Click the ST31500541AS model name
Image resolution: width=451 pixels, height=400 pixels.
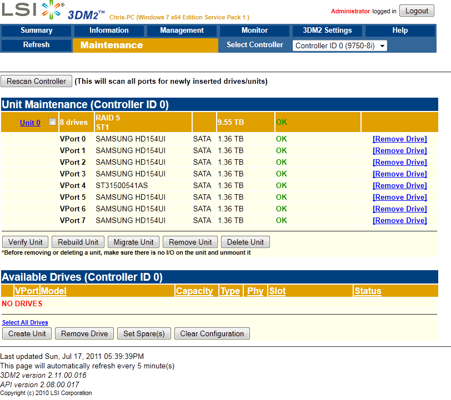122,186
